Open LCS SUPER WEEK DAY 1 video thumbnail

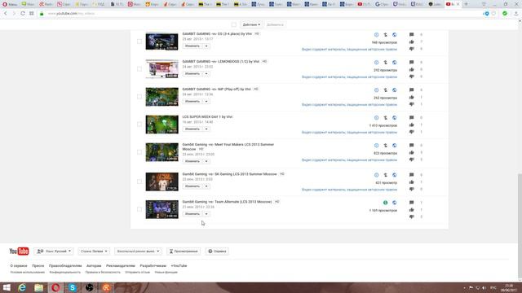pyautogui.click(x=161, y=125)
